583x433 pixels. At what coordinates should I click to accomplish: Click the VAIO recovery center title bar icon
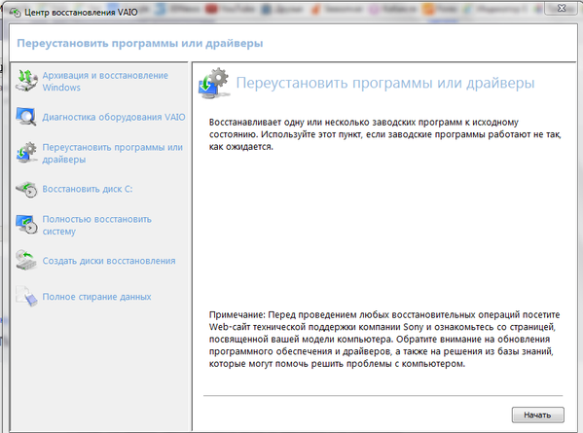(x=15, y=13)
